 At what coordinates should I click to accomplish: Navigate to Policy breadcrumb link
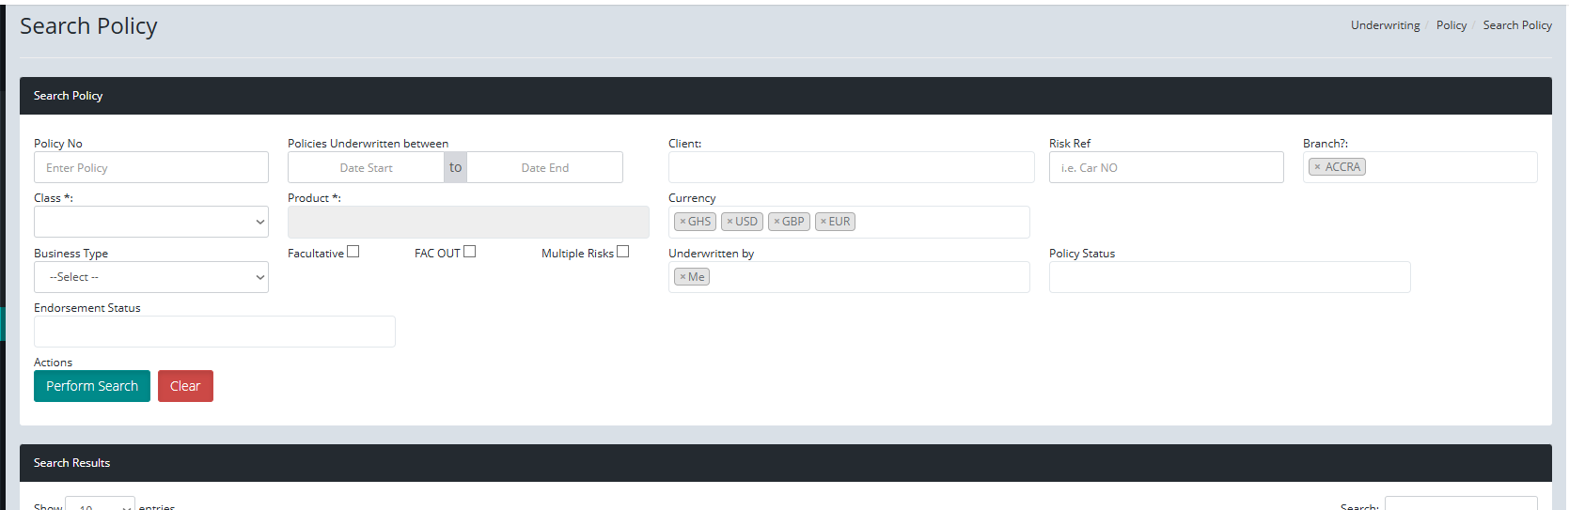point(1451,25)
